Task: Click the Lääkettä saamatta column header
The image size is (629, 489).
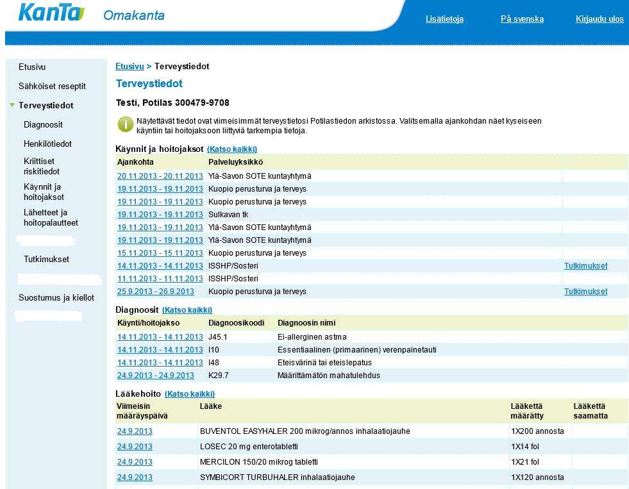Action: 591,411
